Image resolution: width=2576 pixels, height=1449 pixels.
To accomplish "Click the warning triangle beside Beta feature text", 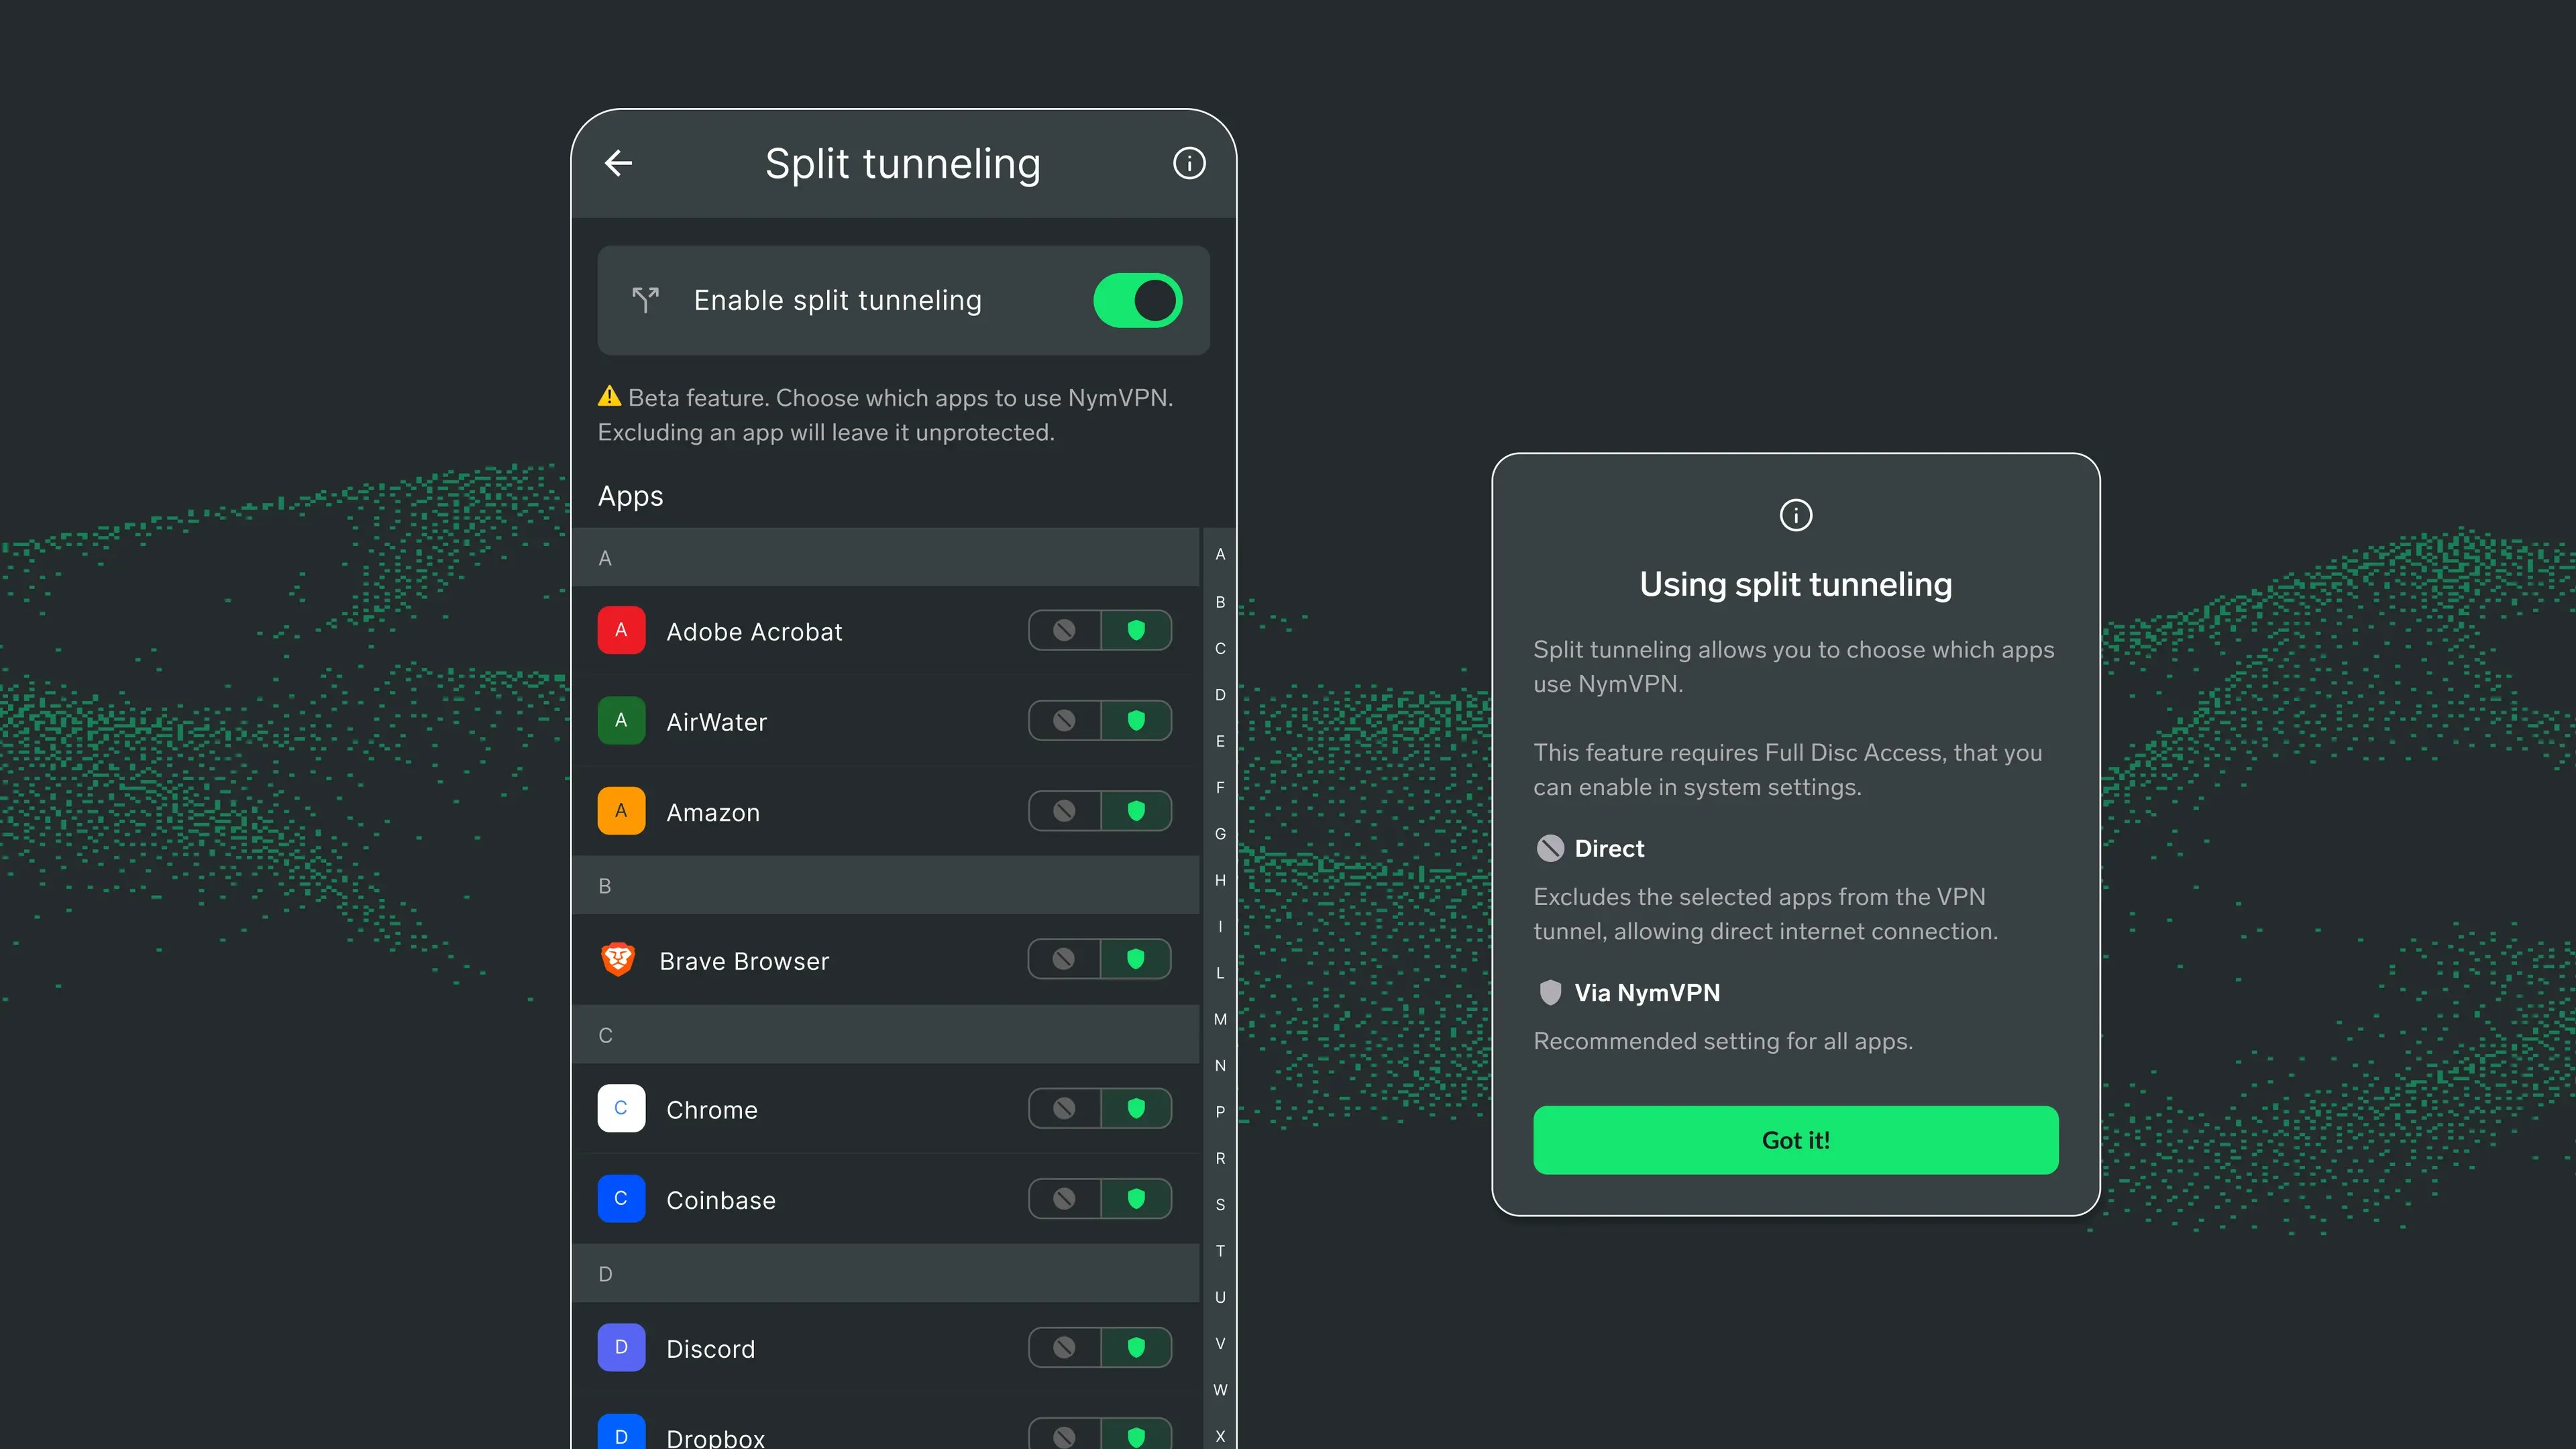I will [609, 396].
